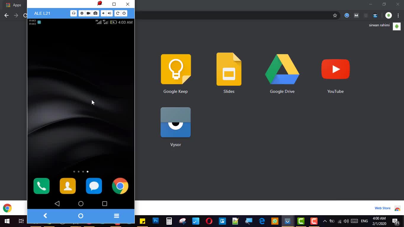The width and height of the screenshot is (404, 227).
Task: Take a screenshot with the camera icon
Action: coord(95,13)
